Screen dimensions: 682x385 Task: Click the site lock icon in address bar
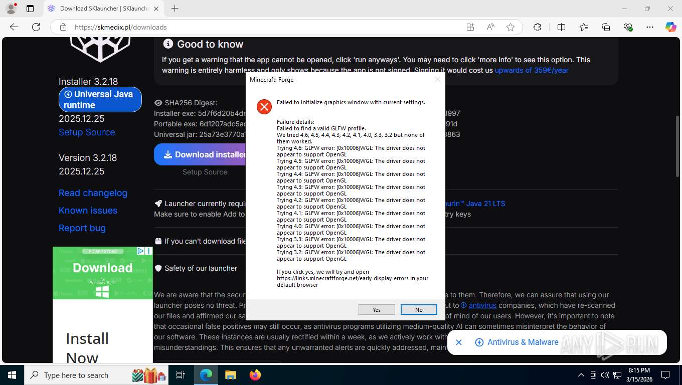point(63,27)
